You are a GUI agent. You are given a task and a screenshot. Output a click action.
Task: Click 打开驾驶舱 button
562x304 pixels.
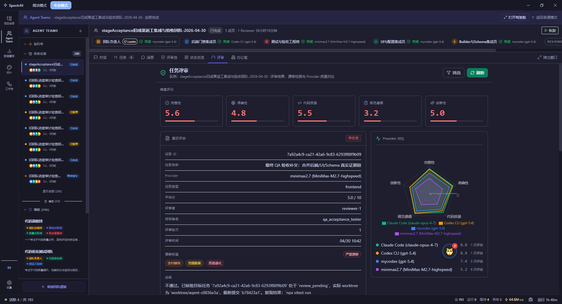tap(515, 18)
